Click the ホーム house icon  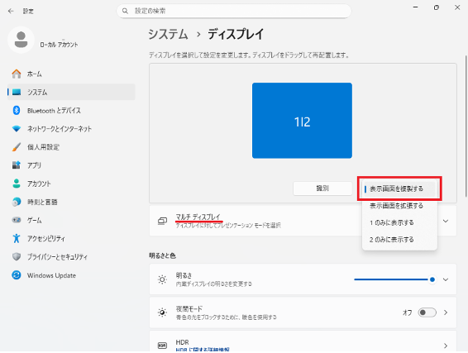pos(17,74)
